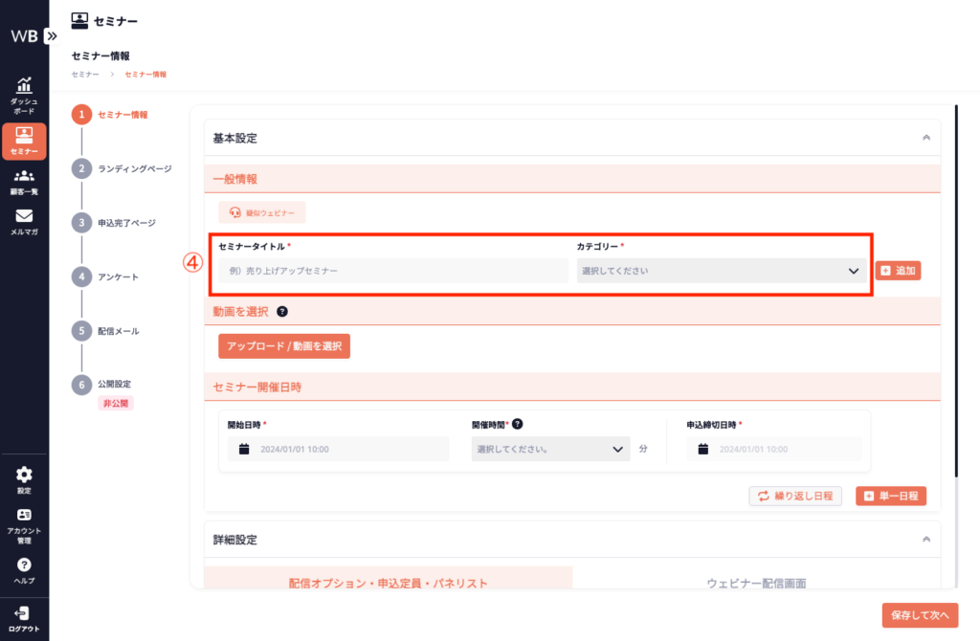Toggle the 疑似ウェビナー option
980x641 pixels.
[261, 212]
